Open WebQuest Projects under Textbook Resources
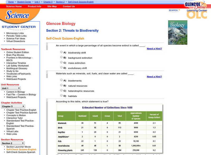This screenshot has height=155, width=211. pyautogui.click(x=16, y=79)
